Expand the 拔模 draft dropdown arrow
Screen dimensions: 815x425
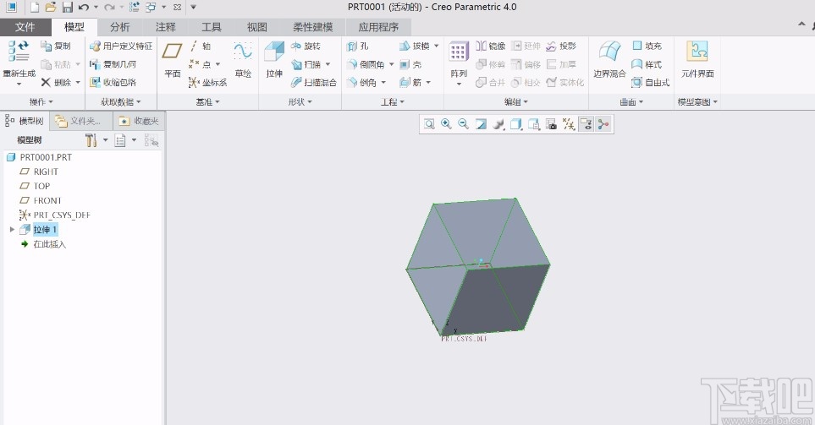pyautogui.click(x=436, y=46)
